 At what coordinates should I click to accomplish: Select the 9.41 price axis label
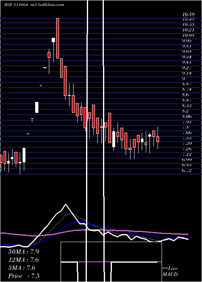[x=187, y=62]
